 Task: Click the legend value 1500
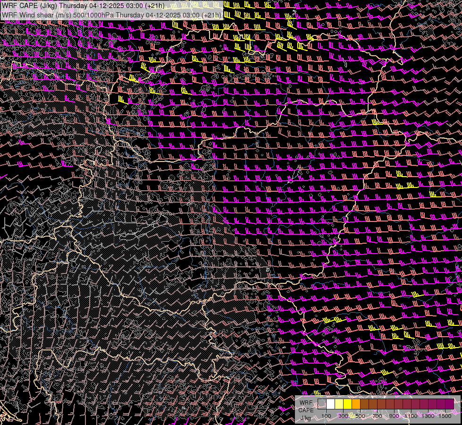[x=445, y=416]
